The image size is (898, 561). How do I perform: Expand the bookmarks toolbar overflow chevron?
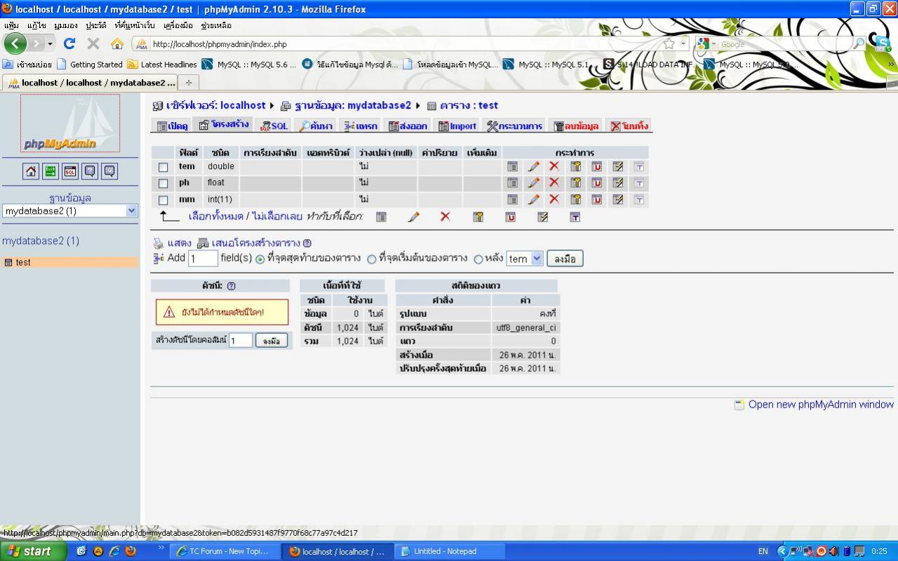pos(892,64)
